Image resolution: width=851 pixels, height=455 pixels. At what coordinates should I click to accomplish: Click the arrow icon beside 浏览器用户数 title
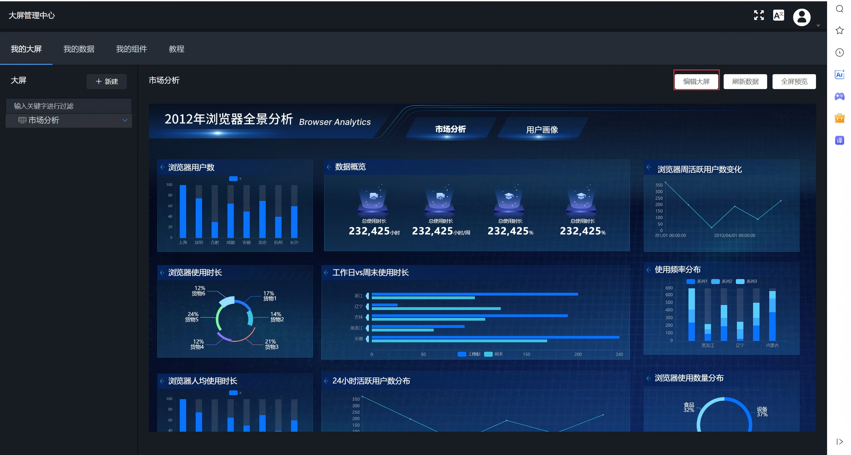[162, 167]
